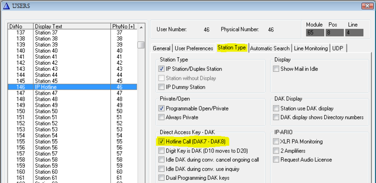The height and width of the screenshot is (183, 376).
Task: Select Station 47 row
Action: [72, 93]
